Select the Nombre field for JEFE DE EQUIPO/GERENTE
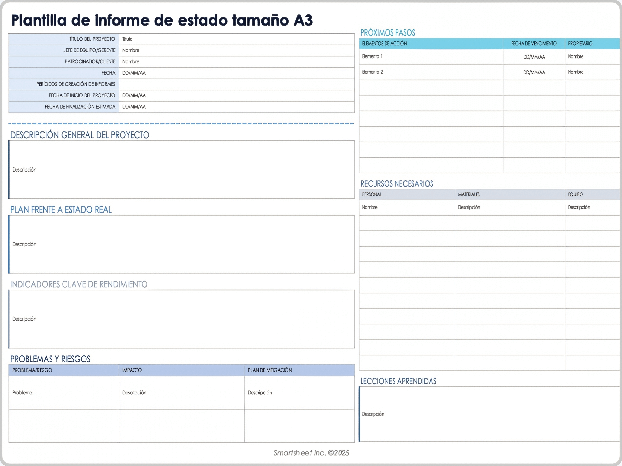The width and height of the screenshot is (622, 466). 236,50
